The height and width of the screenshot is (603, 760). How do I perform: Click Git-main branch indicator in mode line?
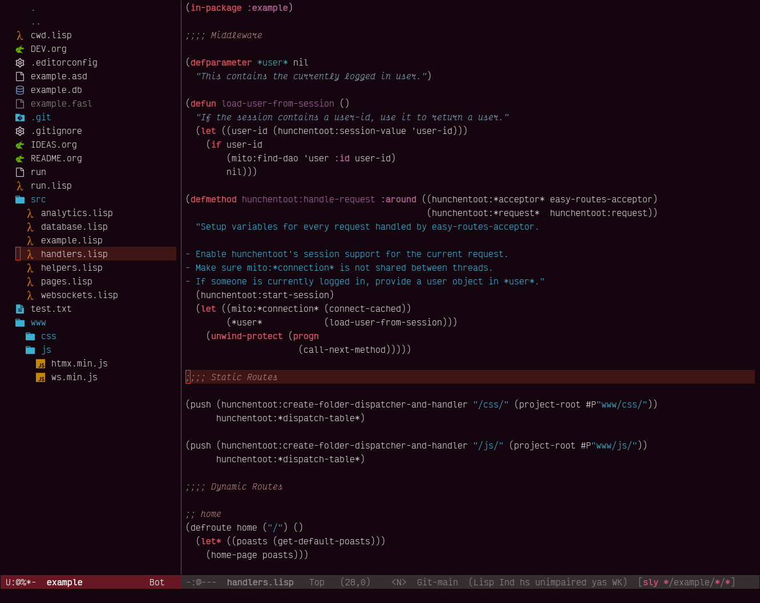point(438,582)
